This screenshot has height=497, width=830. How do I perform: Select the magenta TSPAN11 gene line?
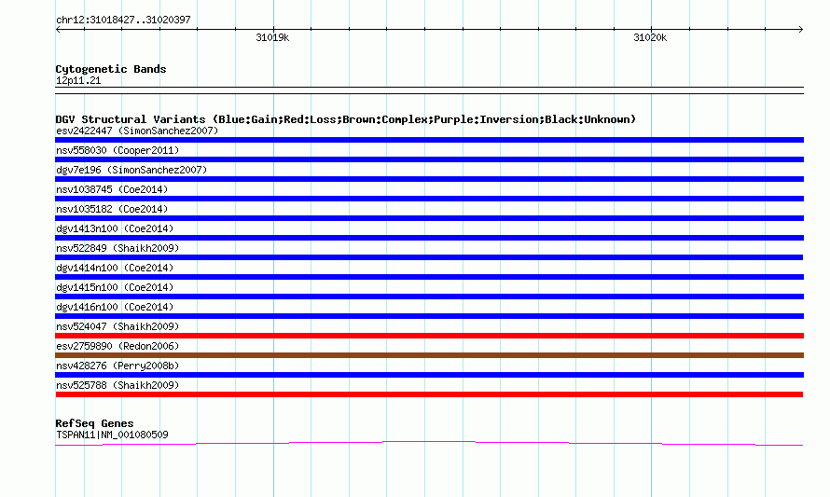point(429,443)
